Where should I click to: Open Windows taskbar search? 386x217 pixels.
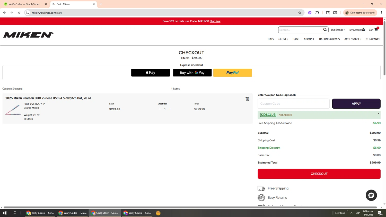(x=14, y=213)
